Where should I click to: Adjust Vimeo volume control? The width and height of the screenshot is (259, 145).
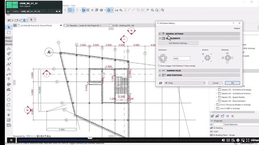223,140
